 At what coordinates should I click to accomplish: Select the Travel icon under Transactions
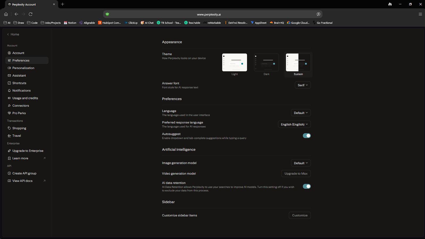(x=9, y=135)
